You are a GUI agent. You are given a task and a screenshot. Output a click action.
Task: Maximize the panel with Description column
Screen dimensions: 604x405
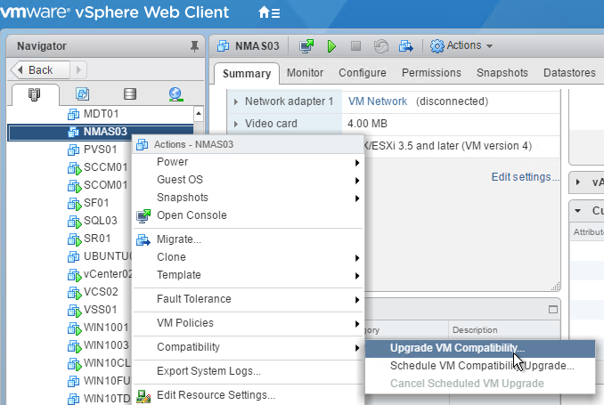[x=552, y=310]
